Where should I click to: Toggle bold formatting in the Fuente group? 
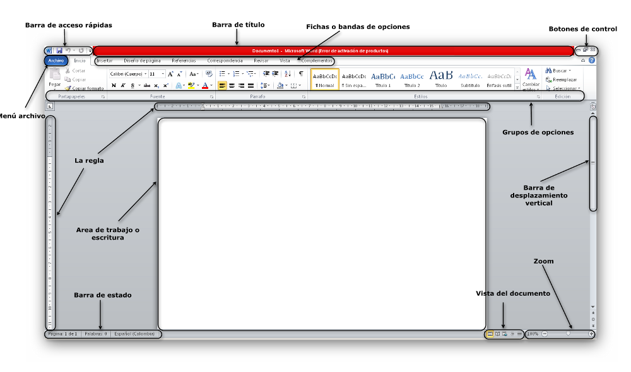coord(114,85)
